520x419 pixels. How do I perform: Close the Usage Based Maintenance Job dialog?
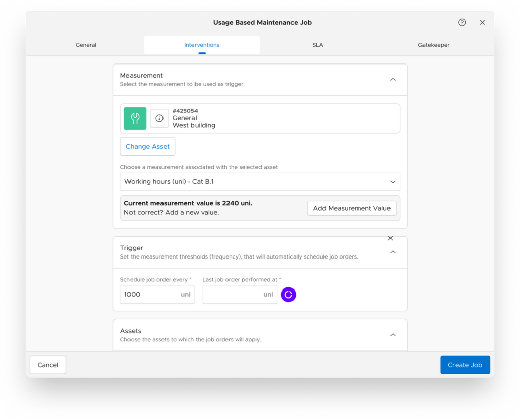coord(482,22)
